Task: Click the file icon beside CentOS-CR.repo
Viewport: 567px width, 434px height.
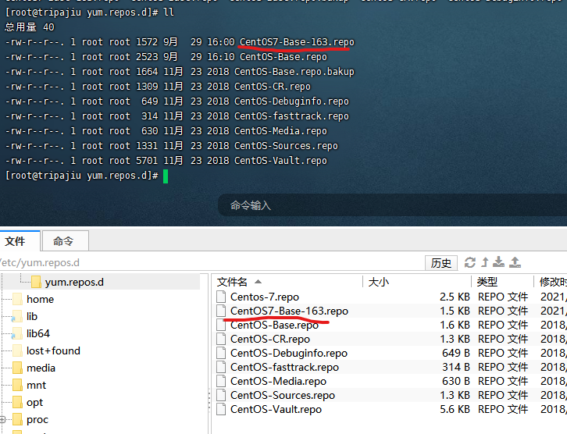Action: [x=221, y=339]
